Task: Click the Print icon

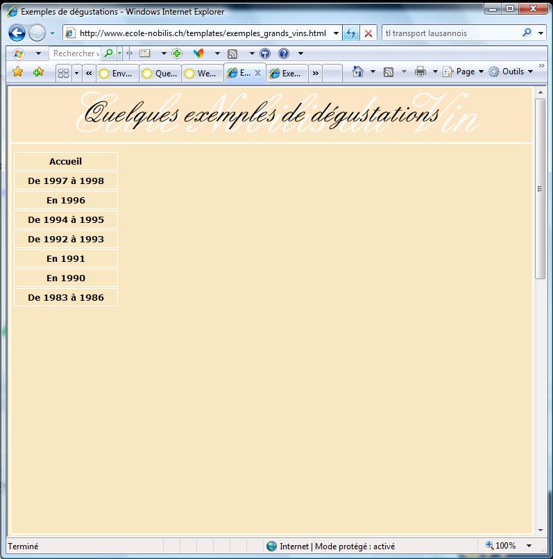Action: (420, 72)
